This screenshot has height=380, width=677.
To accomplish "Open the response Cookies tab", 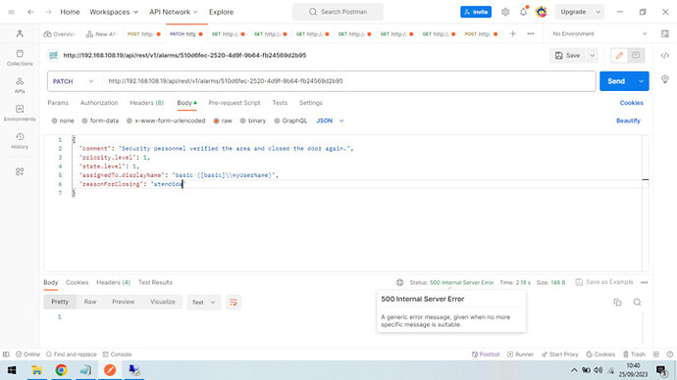I will [x=77, y=283].
